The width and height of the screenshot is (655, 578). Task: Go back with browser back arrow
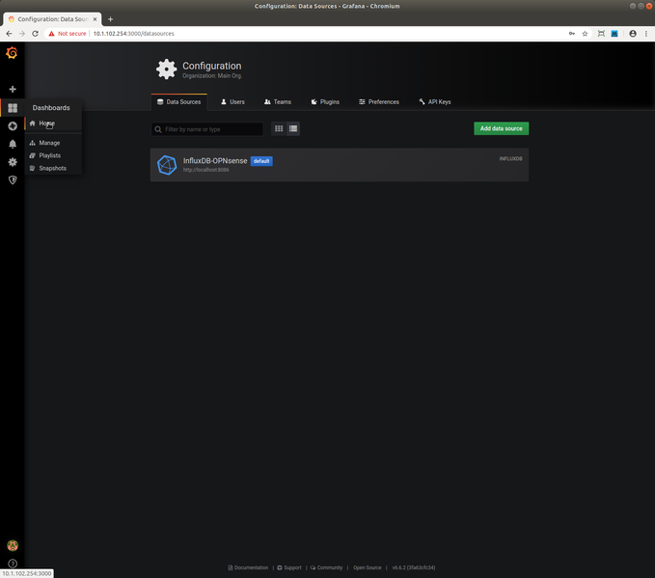tap(9, 34)
